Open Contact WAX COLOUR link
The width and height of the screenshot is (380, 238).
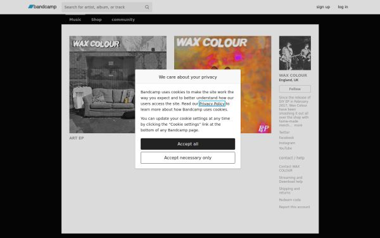tap(289, 168)
